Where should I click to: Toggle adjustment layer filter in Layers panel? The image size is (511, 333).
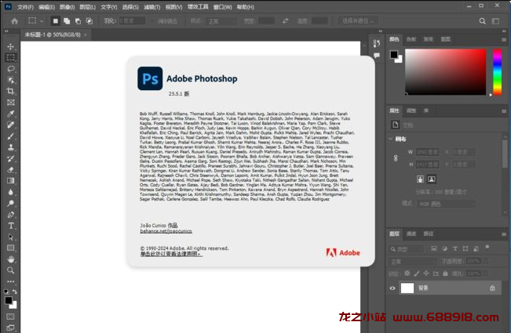(x=444, y=249)
